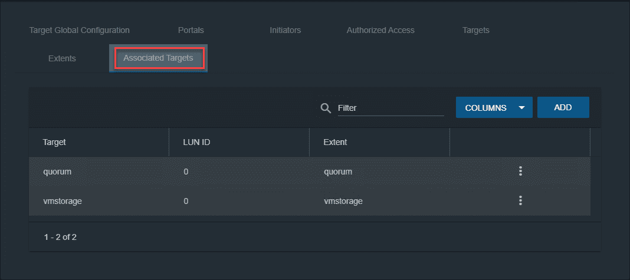Go to the Authorized Access tab
630x280 pixels.
click(x=380, y=30)
